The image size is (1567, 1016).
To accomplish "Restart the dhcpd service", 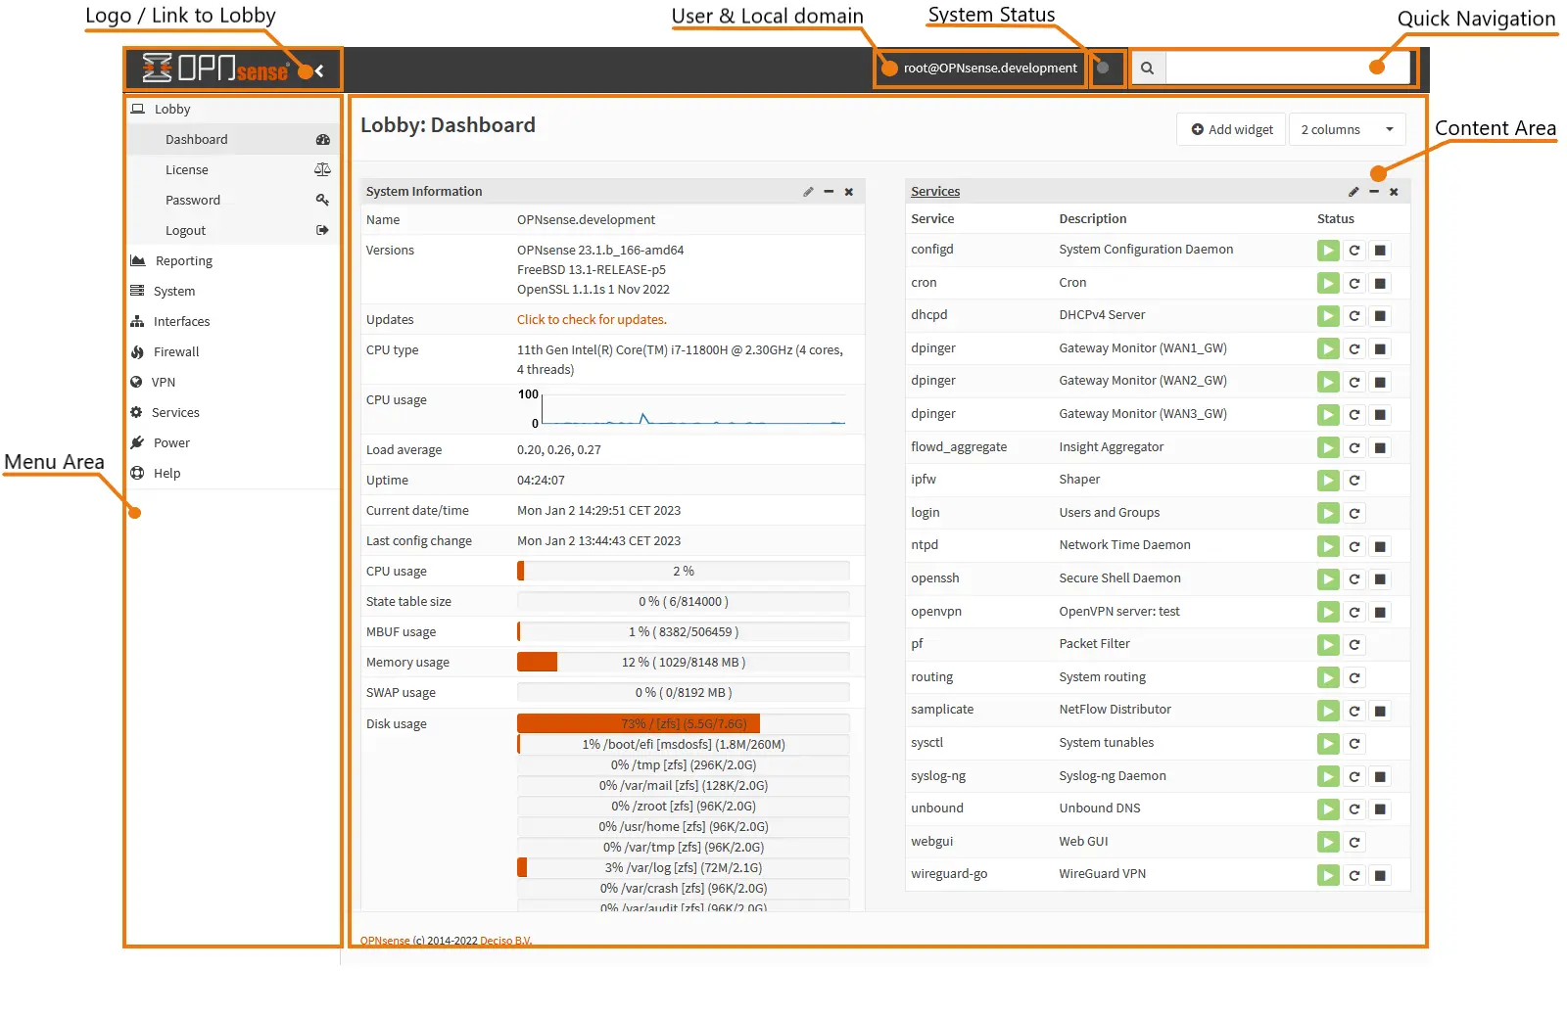I will [x=1354, y=316].
